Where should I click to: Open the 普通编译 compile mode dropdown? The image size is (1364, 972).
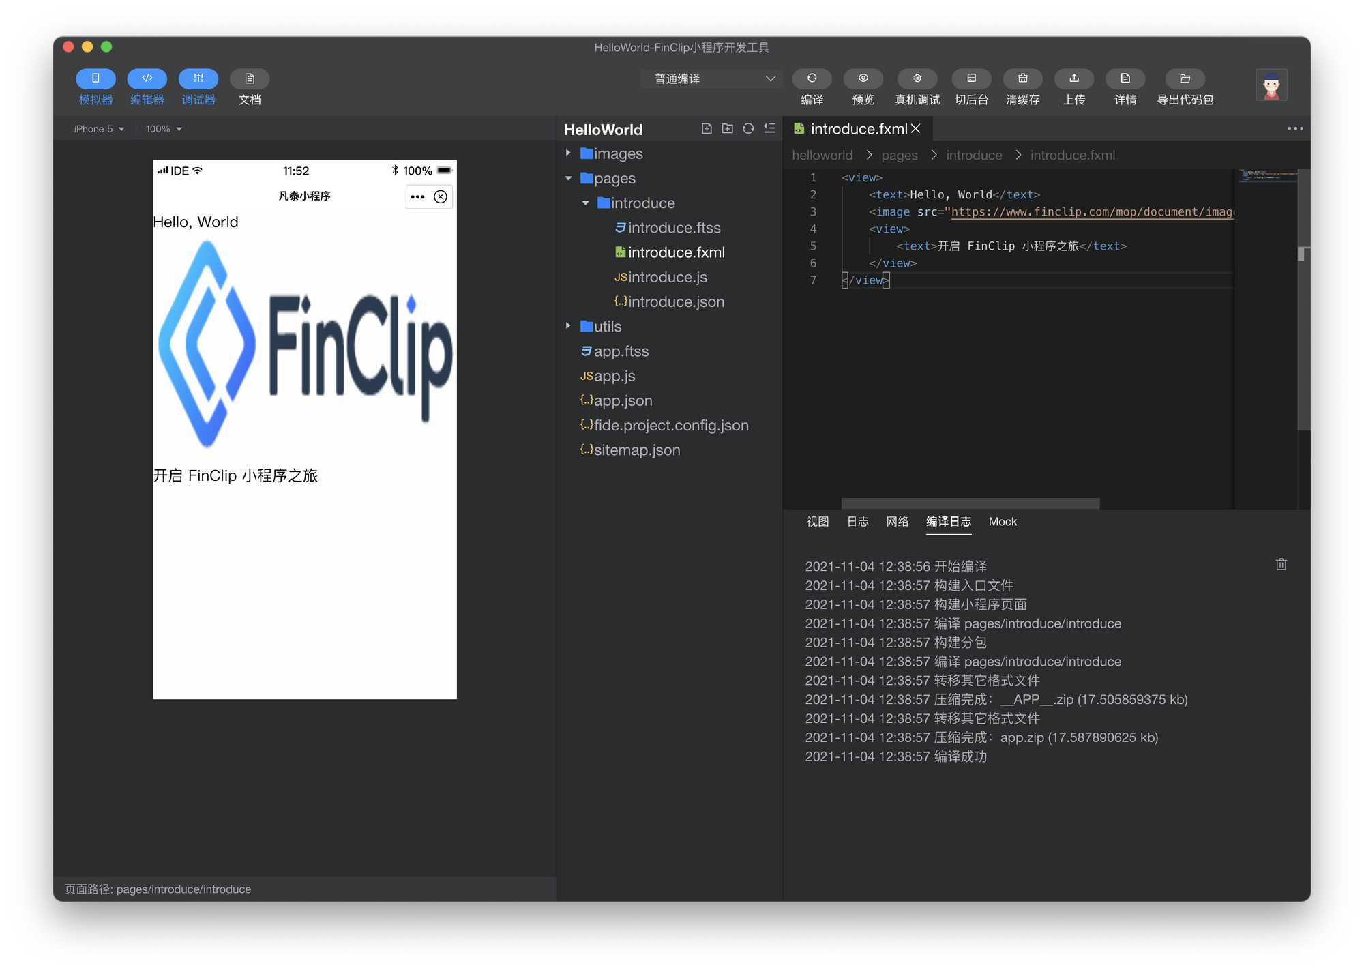[x=711, y=79]
